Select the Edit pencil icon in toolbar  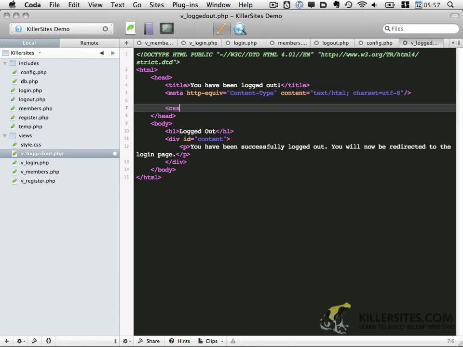(x=221, y=28)
